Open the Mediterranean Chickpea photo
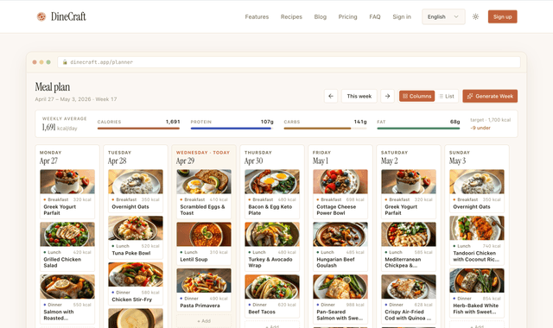553x328 pixels. point(409,234)
